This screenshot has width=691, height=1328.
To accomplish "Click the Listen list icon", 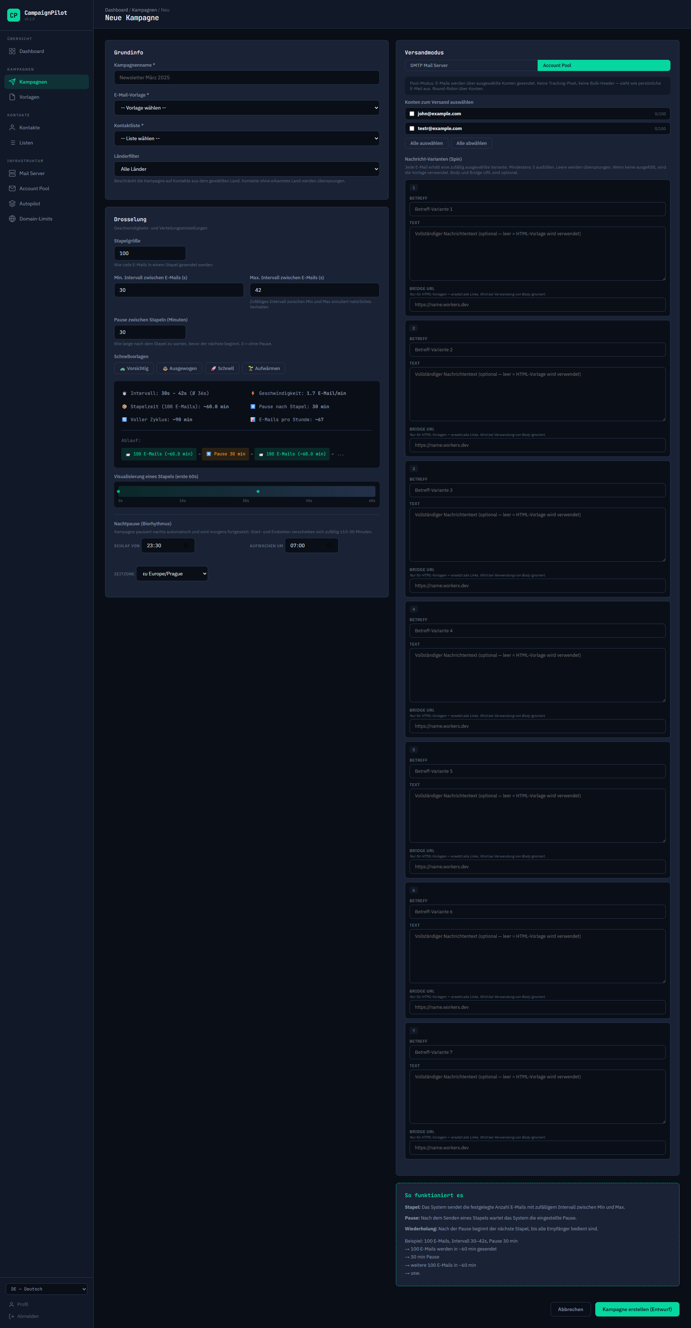I will pos(12,143).
